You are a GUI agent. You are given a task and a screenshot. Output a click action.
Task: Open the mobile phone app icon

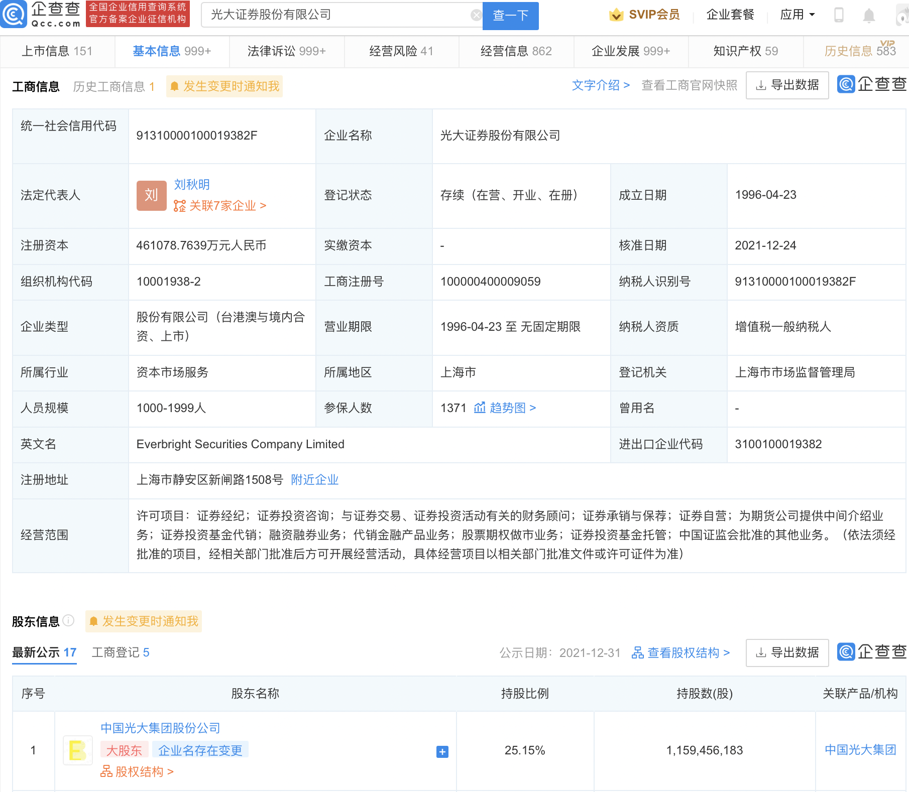click(838, 15)
